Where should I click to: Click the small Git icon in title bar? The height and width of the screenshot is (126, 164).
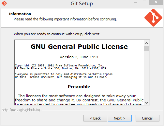pyautogui.click(x=4, y=3)
